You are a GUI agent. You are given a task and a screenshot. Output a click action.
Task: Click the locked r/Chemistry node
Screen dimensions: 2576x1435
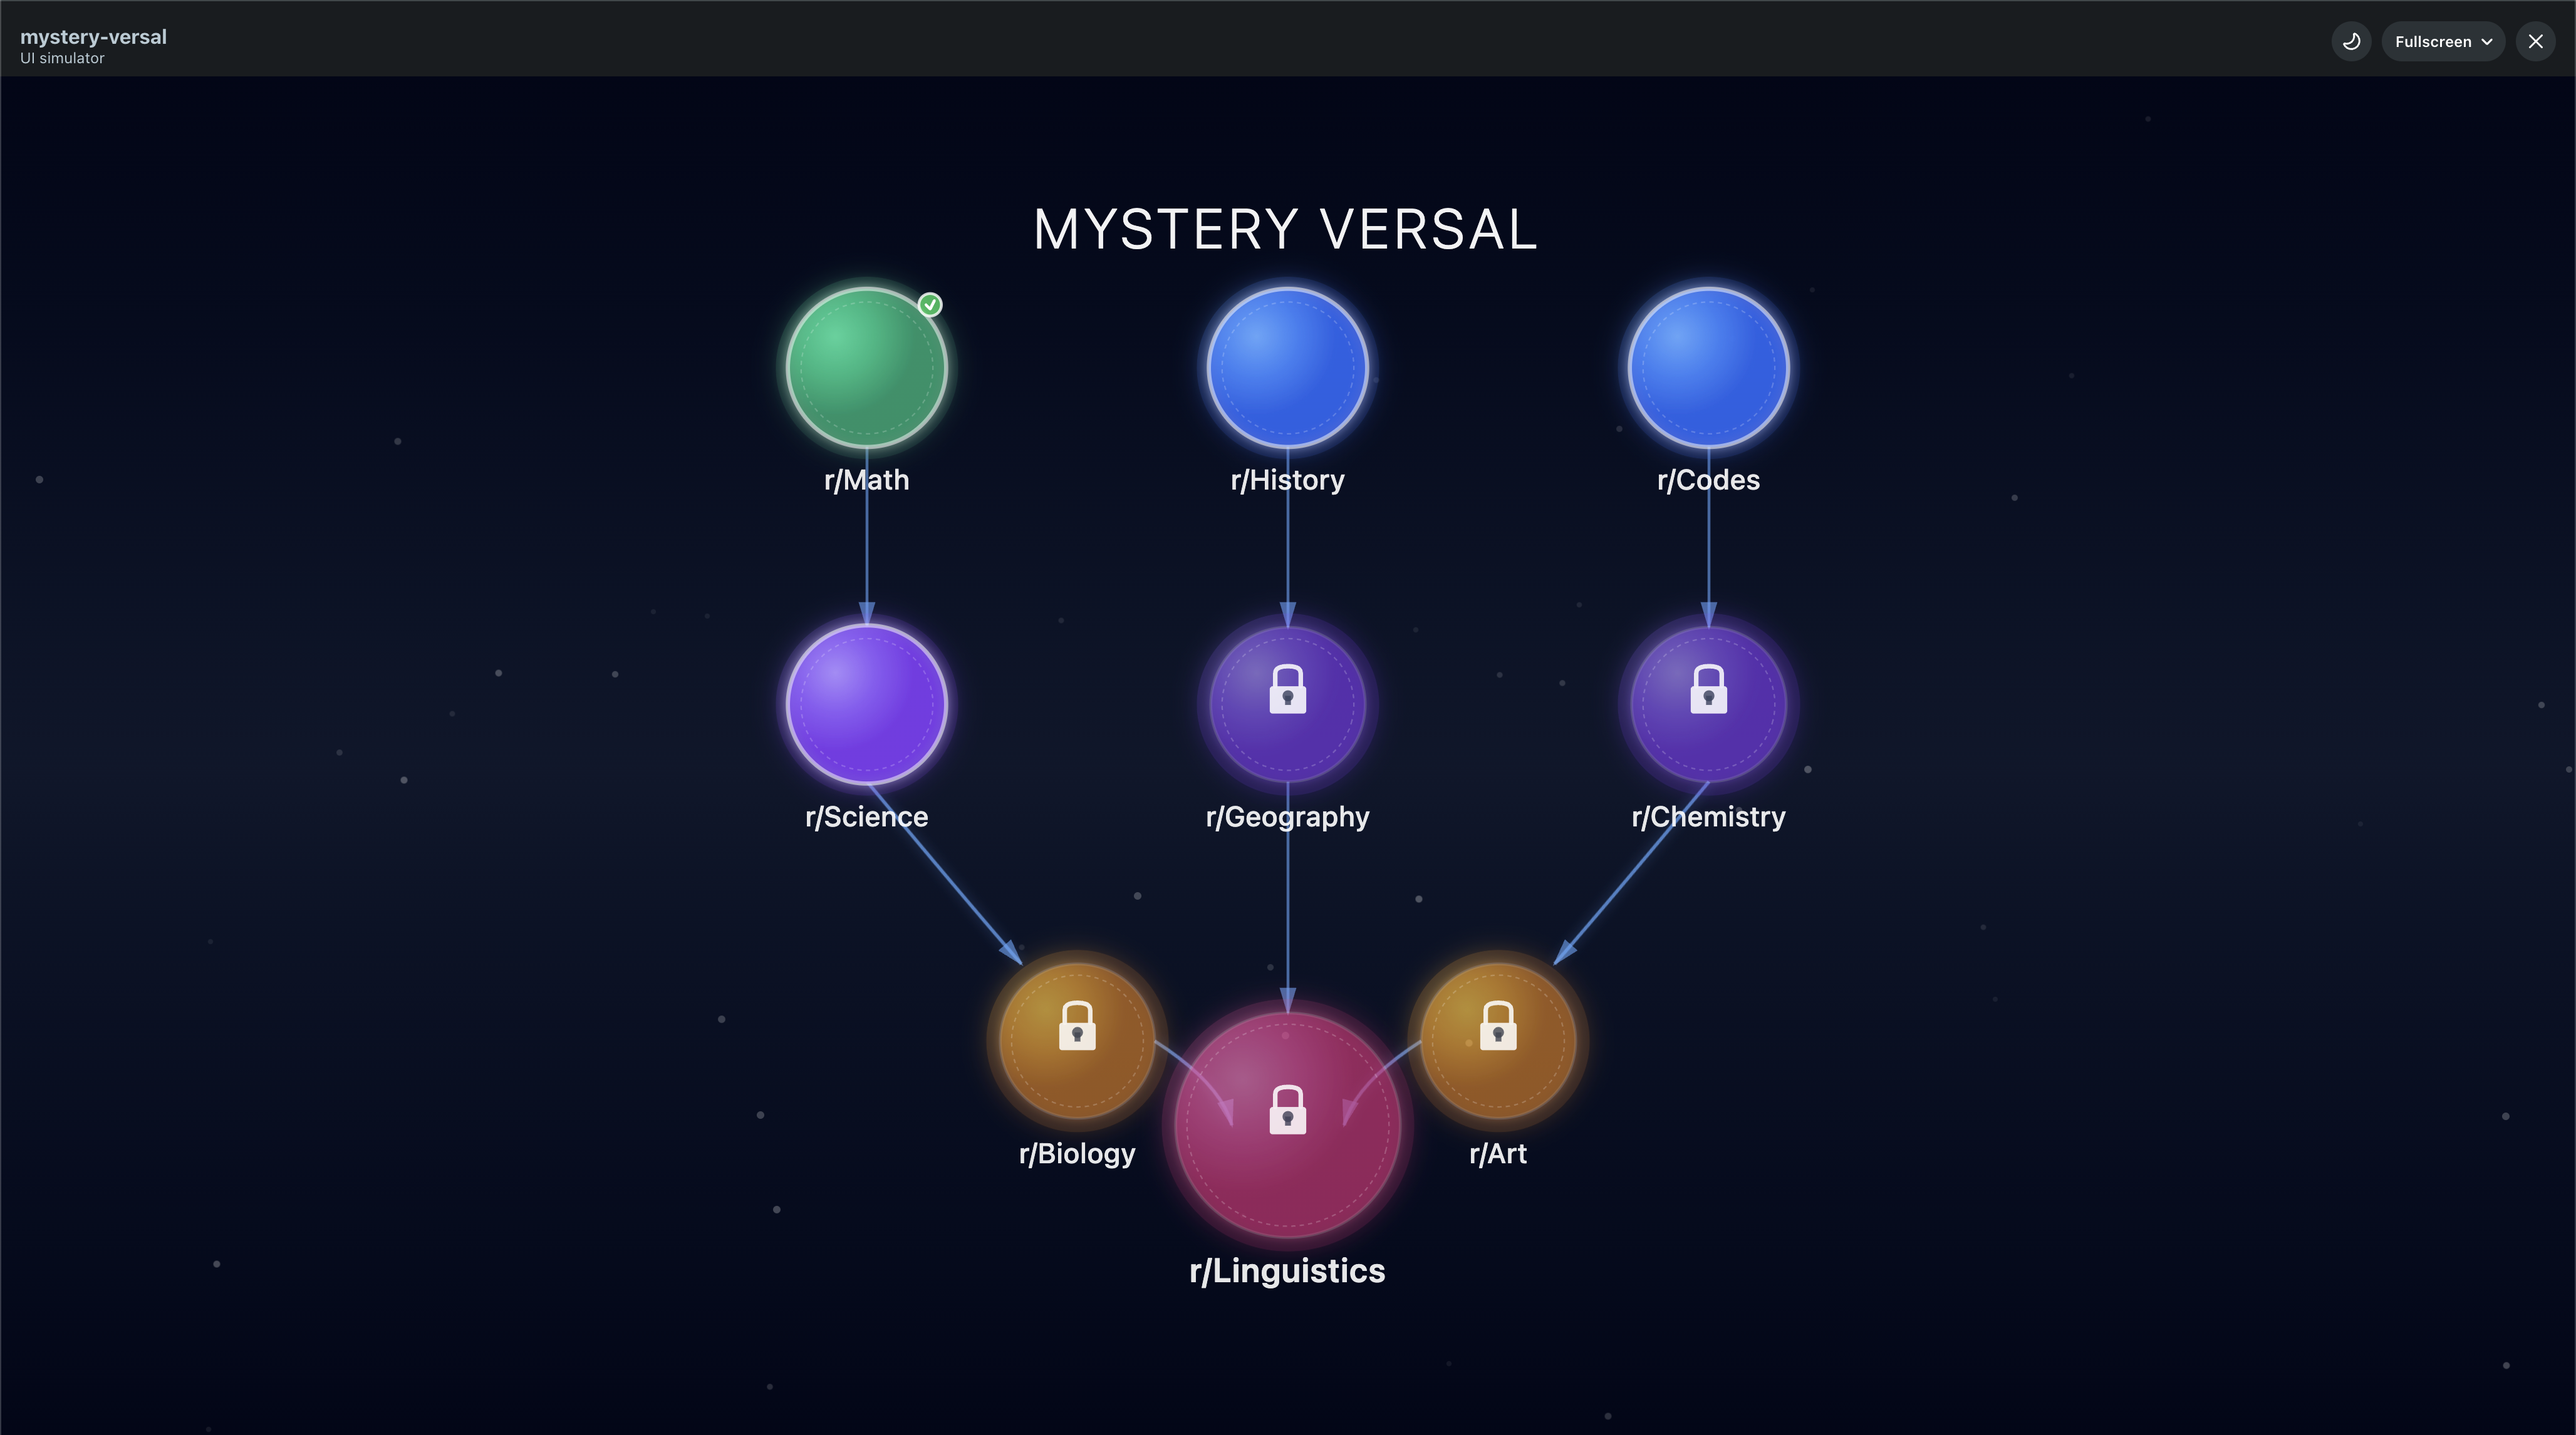[x=1708, y=704]
